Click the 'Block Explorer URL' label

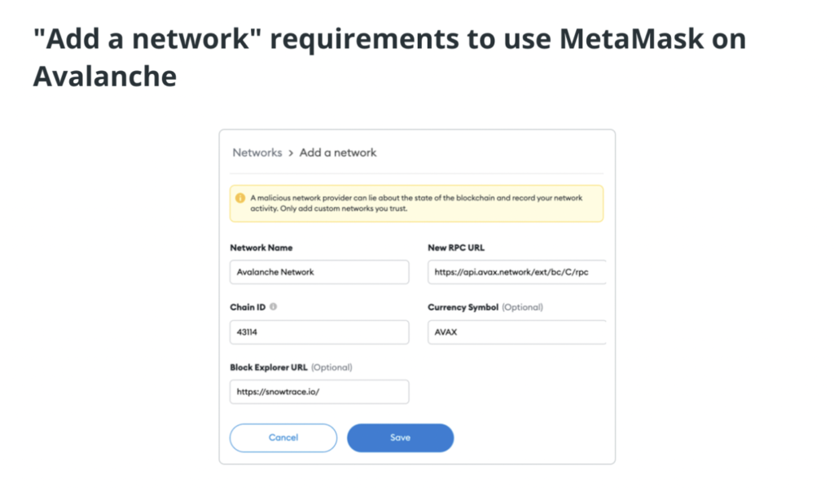[269, 367]
